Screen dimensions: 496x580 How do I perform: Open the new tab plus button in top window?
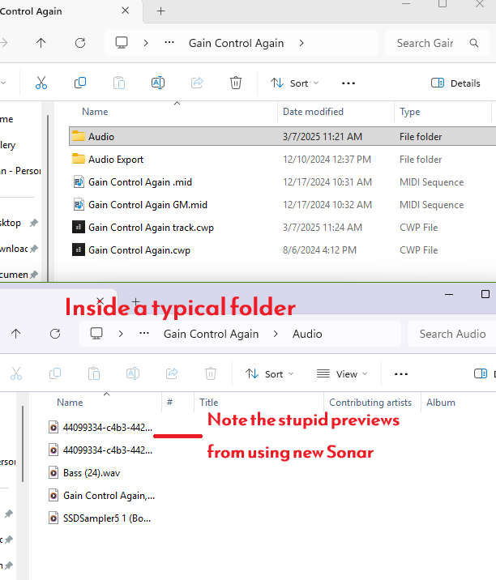(x=160, y=11)
